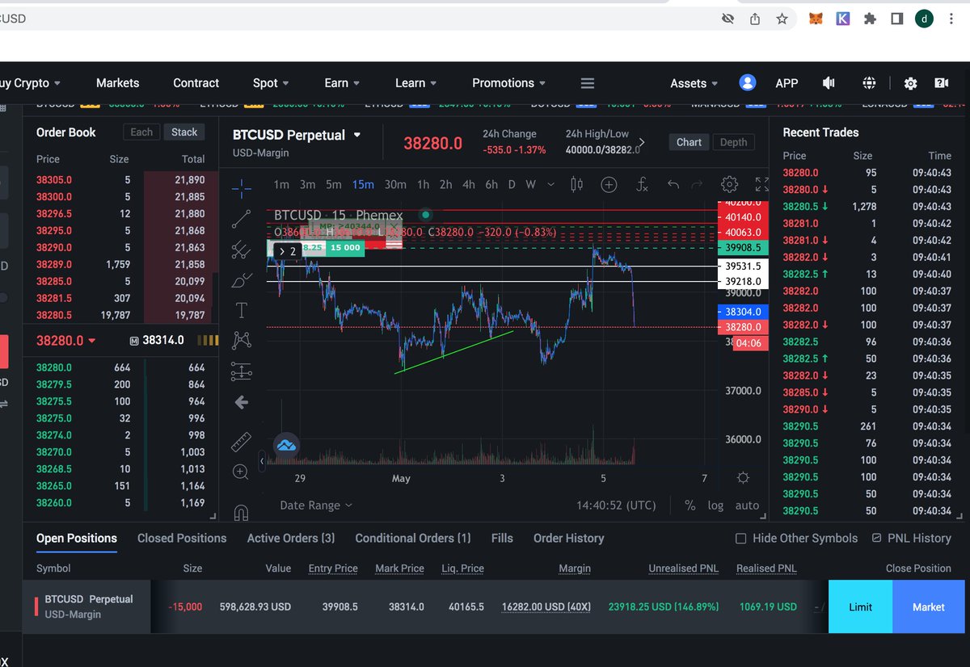The image size is (970, 667).
Task: Bookmark this page with the star
Action: point(782,19)
